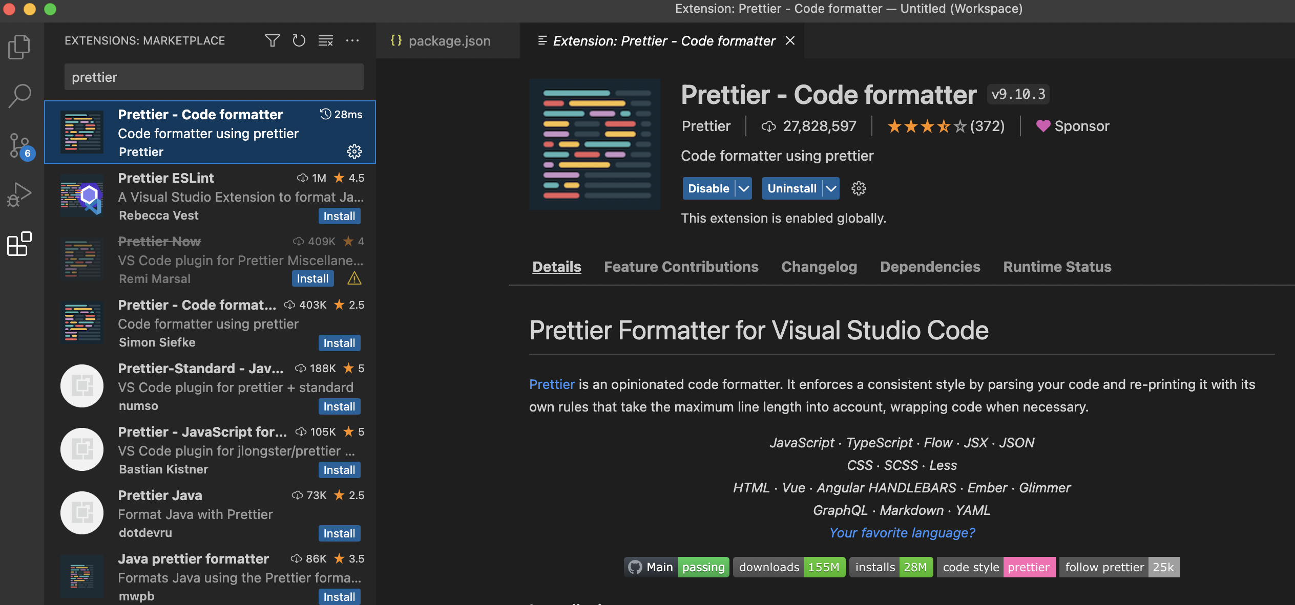1295x605 pixels.
Task: Click the downloads 155M badge
Action: pyautogui.click(x=789, y=567)
